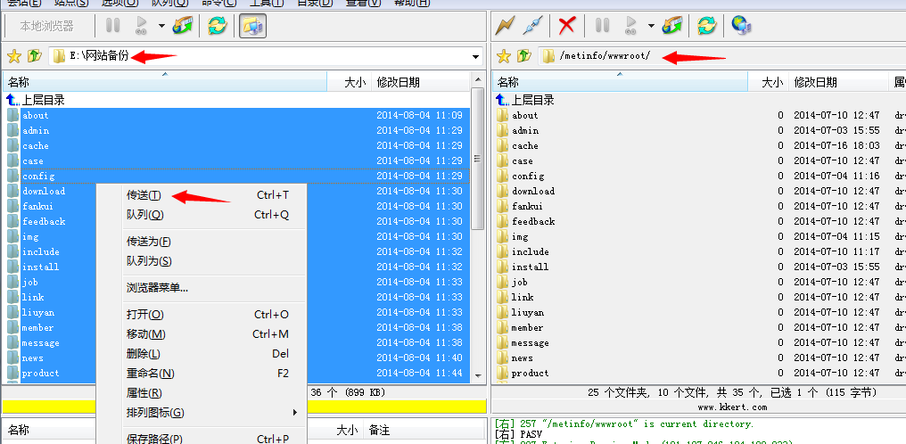Expand the local path dropdown arrow
906x444 pixels.
point(475,57)
